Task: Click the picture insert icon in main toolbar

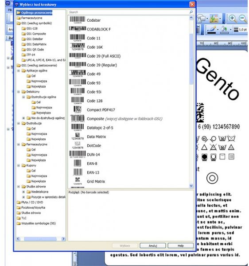Action: (214, 19)
